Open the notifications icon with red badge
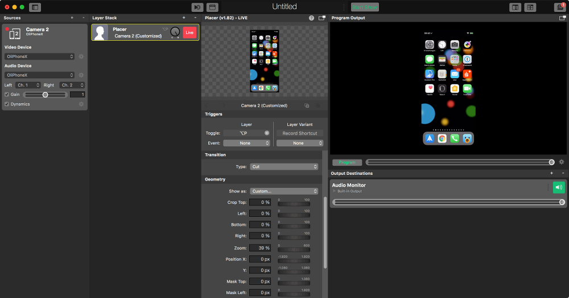Screen dimensions: 569x298 pyautogui.click(x=560, y=7)
